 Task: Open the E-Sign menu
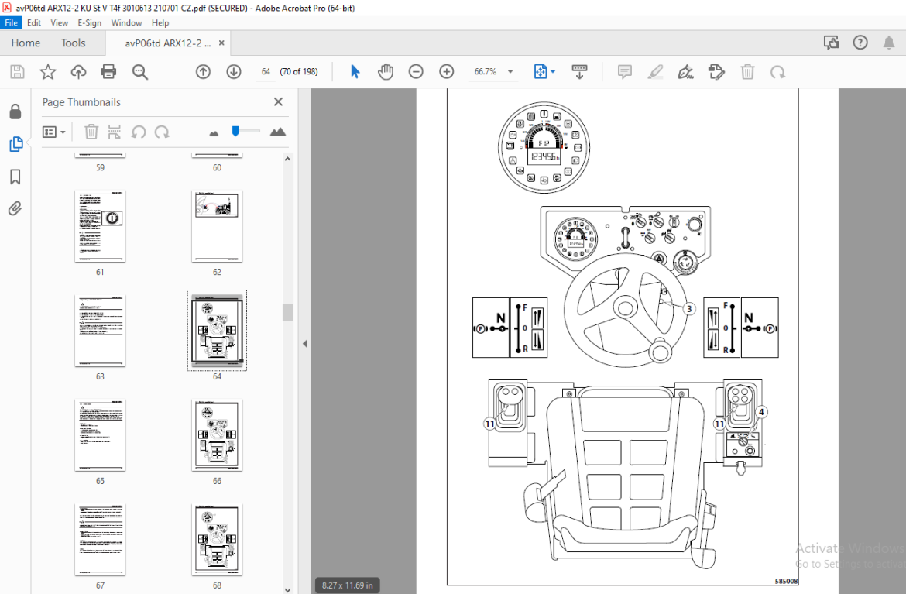click(x=90, y=22)
